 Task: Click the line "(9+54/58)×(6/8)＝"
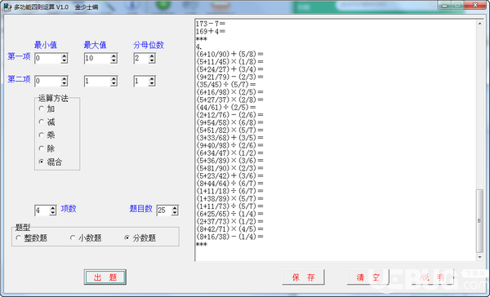pos(229,122)
